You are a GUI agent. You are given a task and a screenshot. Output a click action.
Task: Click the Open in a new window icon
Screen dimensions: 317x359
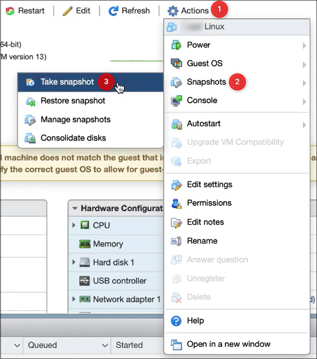[176, 344]
